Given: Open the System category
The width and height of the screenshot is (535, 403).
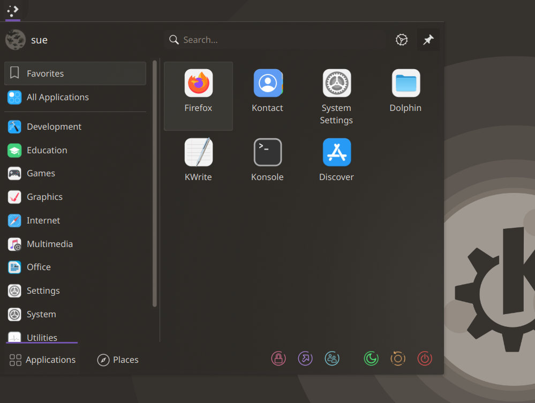Looking at the screenshot, I should 75,314.
